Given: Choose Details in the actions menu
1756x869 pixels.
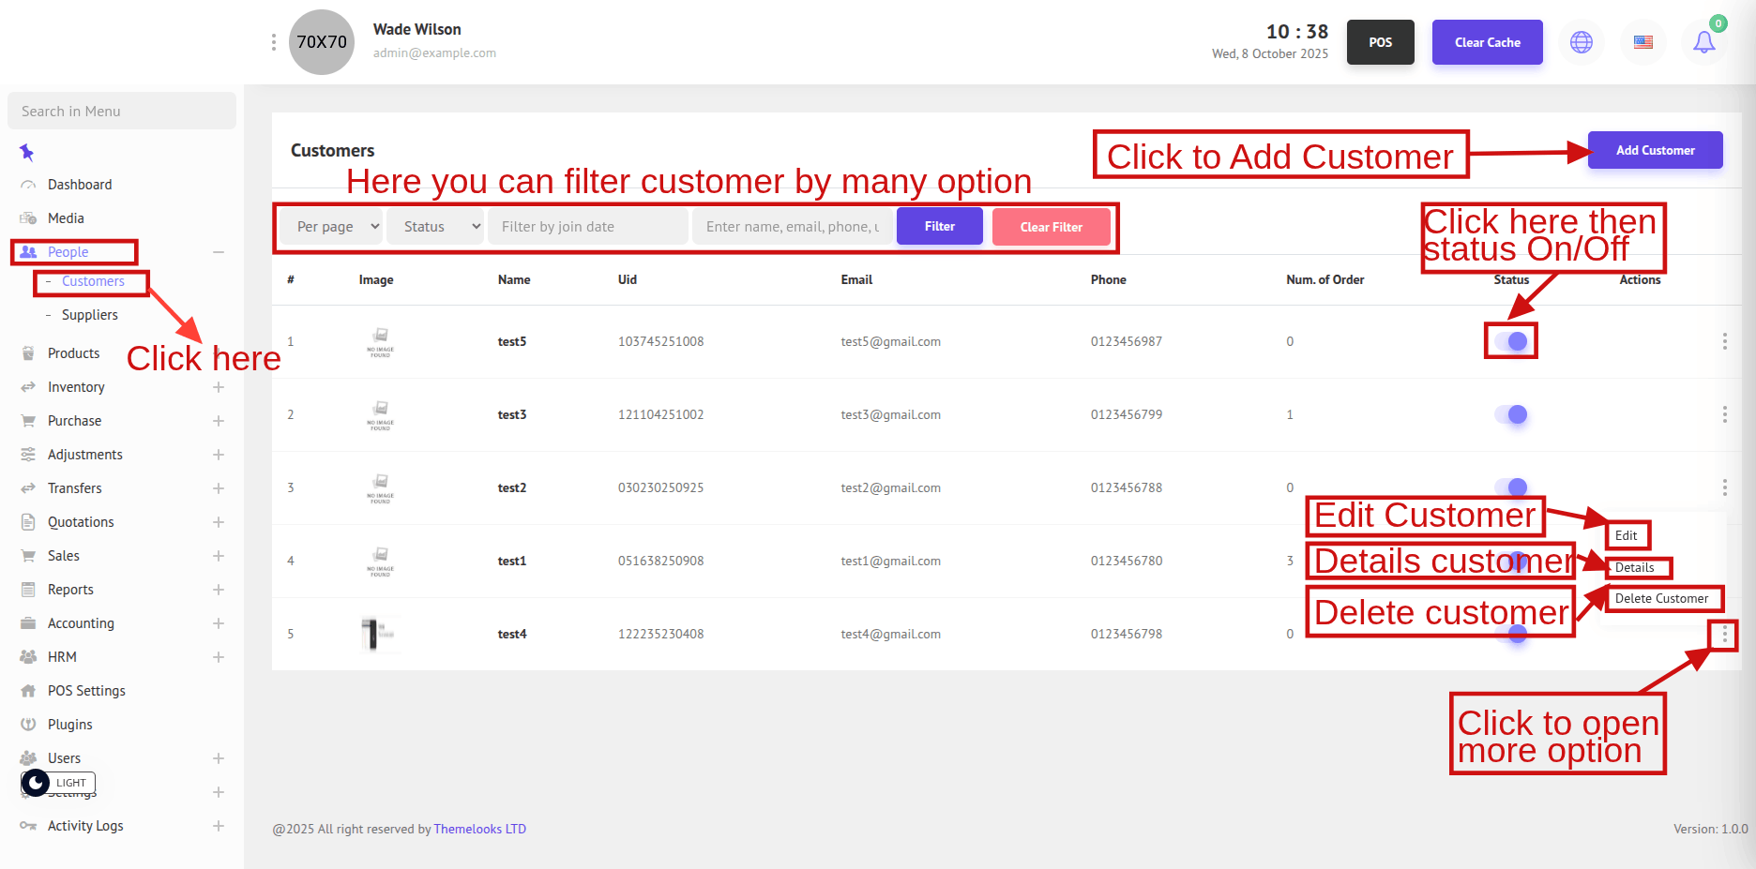Looking at the screenshot, I should tap(1634, 568).
